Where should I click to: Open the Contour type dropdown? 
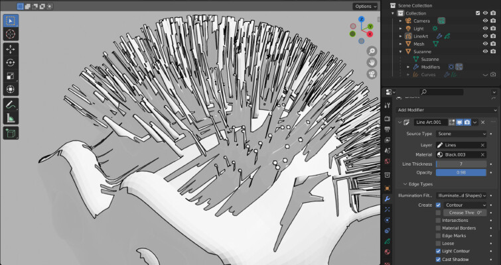point(465,205)
